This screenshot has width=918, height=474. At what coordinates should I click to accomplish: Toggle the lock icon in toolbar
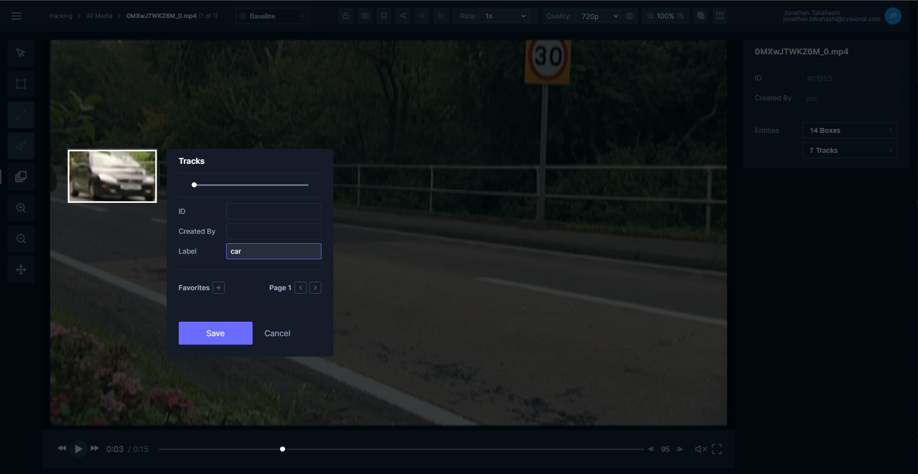[x=346, y=16]
